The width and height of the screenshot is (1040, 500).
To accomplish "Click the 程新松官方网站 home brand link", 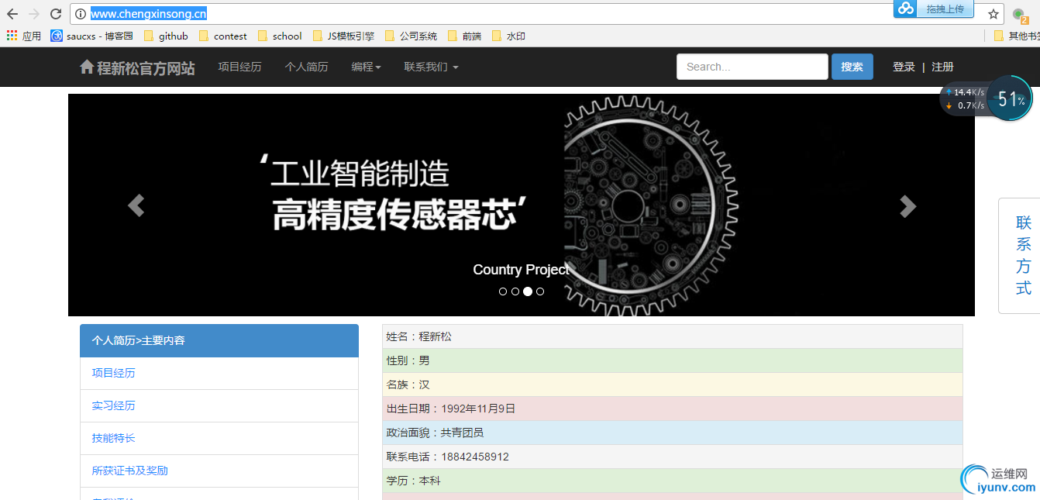I will (137, 67).
